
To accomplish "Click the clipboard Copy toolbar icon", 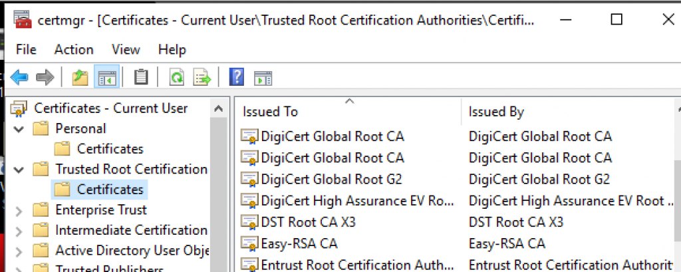I will (141, 78).
